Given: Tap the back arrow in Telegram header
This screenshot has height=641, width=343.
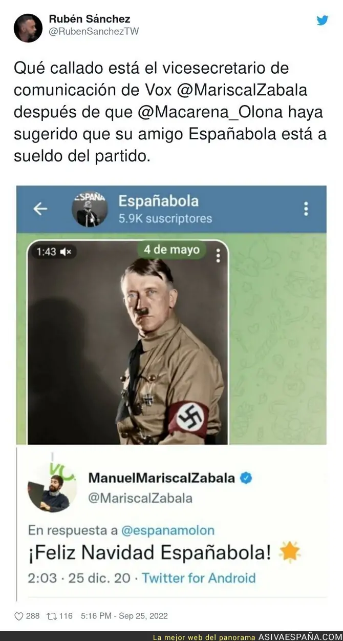Looking at the screenshot, I should tap(40, 209).
